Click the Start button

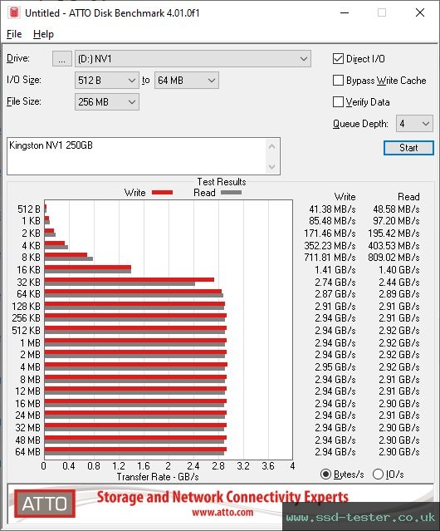(408, 148)
